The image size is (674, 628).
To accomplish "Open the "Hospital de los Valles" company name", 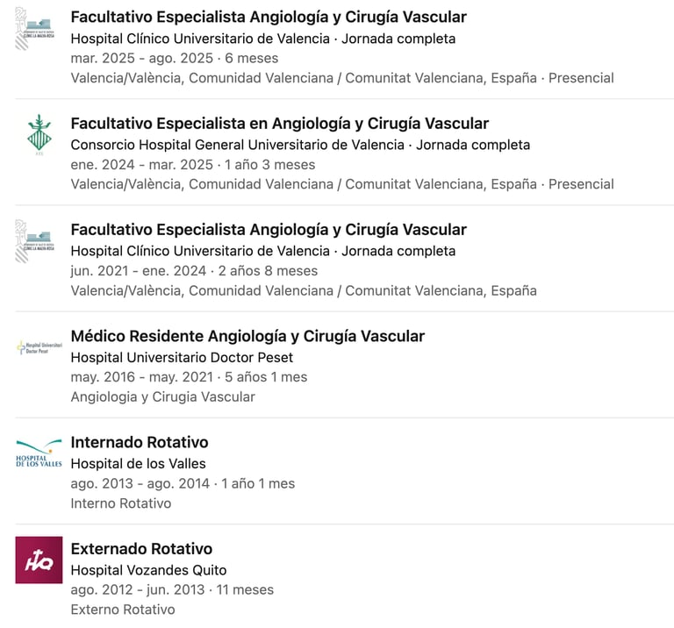I will pyautogui.click(x=138, y=463).
